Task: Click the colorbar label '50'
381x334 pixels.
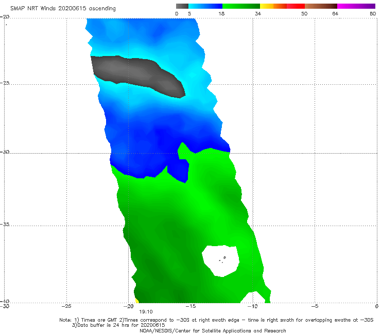Action: coord(304,13)
